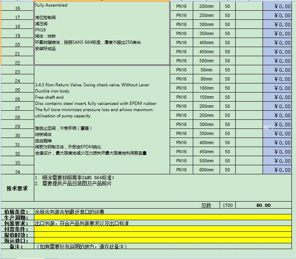Image resolution: width=296 pixels, height=259 pixels.
Task: Select row header 16
Action: point(17,8)
